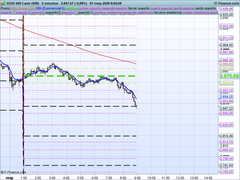The image size is (240, 180).
Task: Click the red 2.886,83 price tag
Action: [226, 64]
